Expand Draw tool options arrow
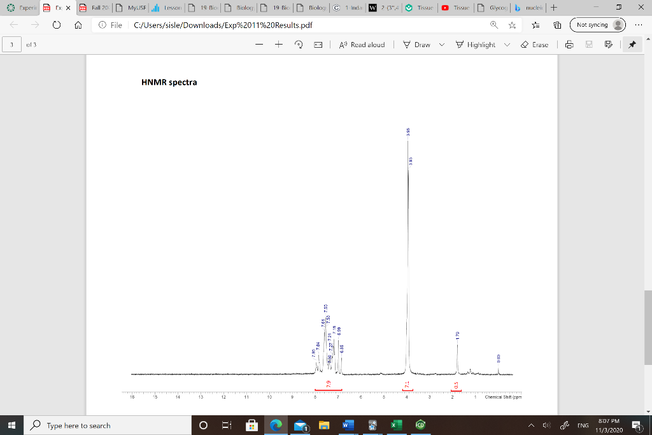Viewport: 652px width, 435px height. (442, 45)
